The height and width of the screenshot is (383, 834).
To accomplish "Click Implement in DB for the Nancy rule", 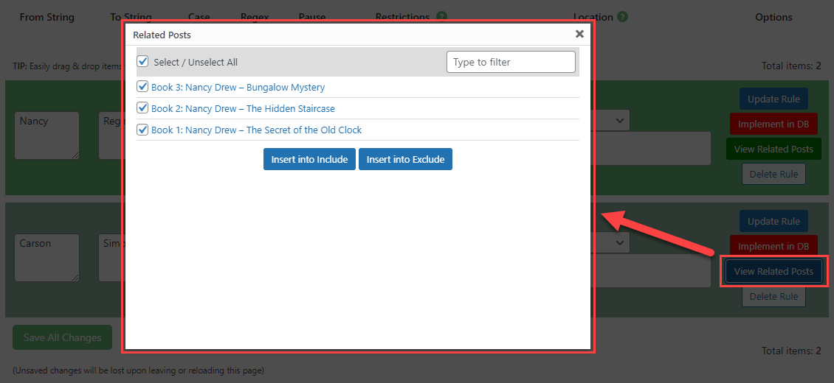I will click(773, 124).
